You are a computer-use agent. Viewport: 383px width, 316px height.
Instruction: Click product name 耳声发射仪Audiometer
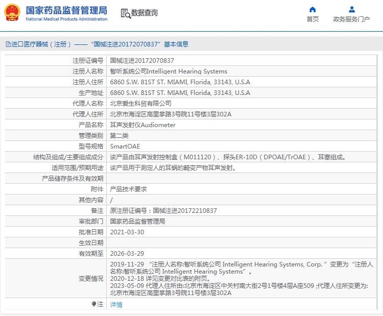(142, 125)
